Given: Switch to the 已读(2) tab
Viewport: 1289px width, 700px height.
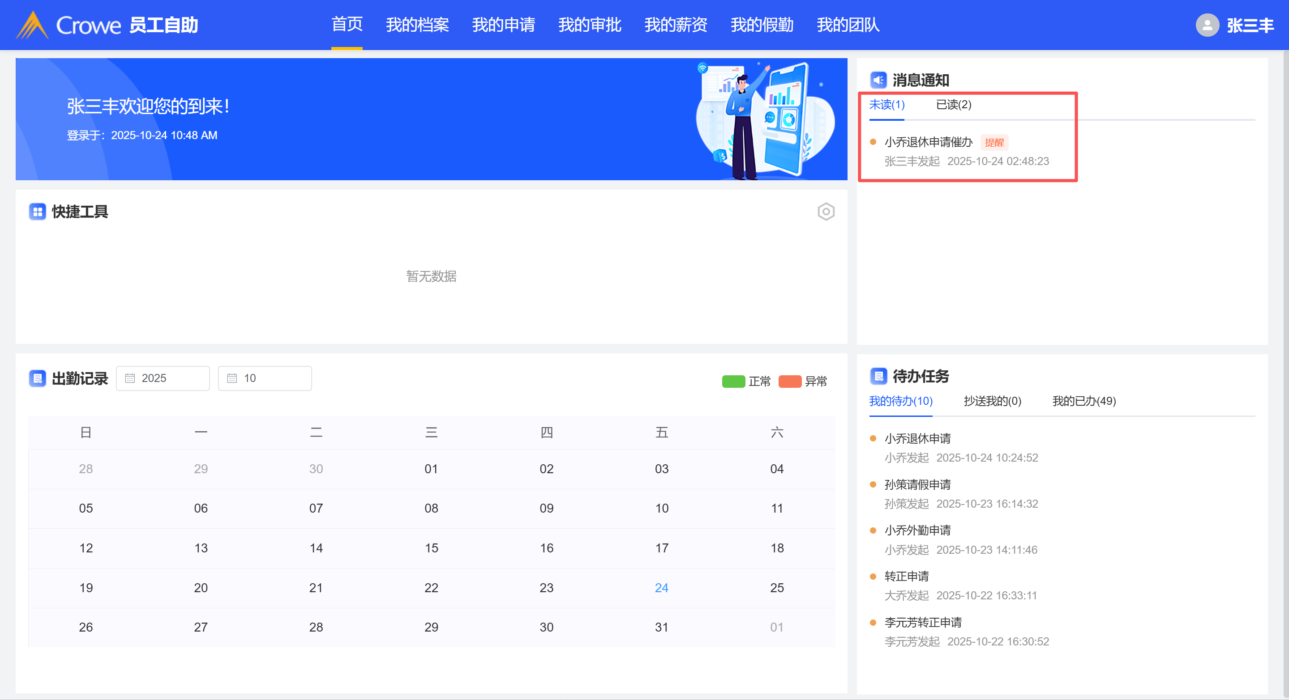Looking at the screenshot, I should click(x=953, y=105).
